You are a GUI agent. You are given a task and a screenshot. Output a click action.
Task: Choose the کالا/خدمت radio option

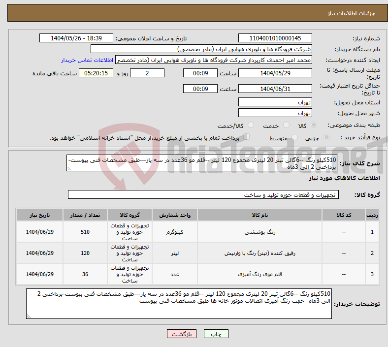[251, 126]
